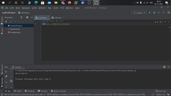Open Microsoft Edge from the taskbar
Screen dimensions: 171x96
pos(36,3)
